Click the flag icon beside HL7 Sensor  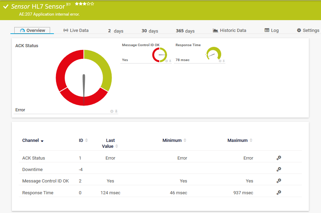pos(69,5)
